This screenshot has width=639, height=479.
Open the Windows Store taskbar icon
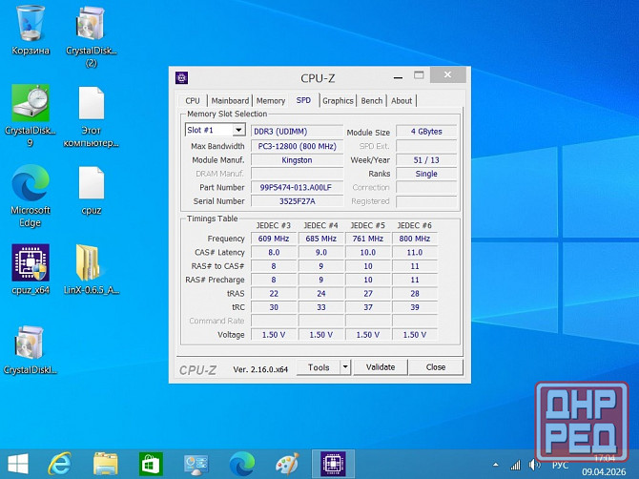tap(151, 464)
